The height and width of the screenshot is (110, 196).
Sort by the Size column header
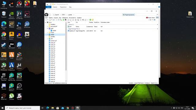91,22
